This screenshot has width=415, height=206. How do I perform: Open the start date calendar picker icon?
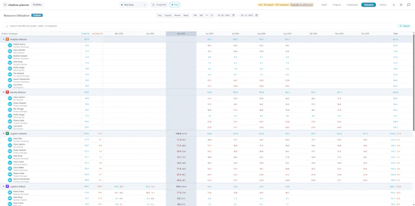tap(234, 15)
